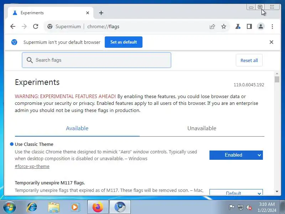Bookmark this tab with the star icon
The height and width of the screenshot is (214, 285).
(224, 26)
